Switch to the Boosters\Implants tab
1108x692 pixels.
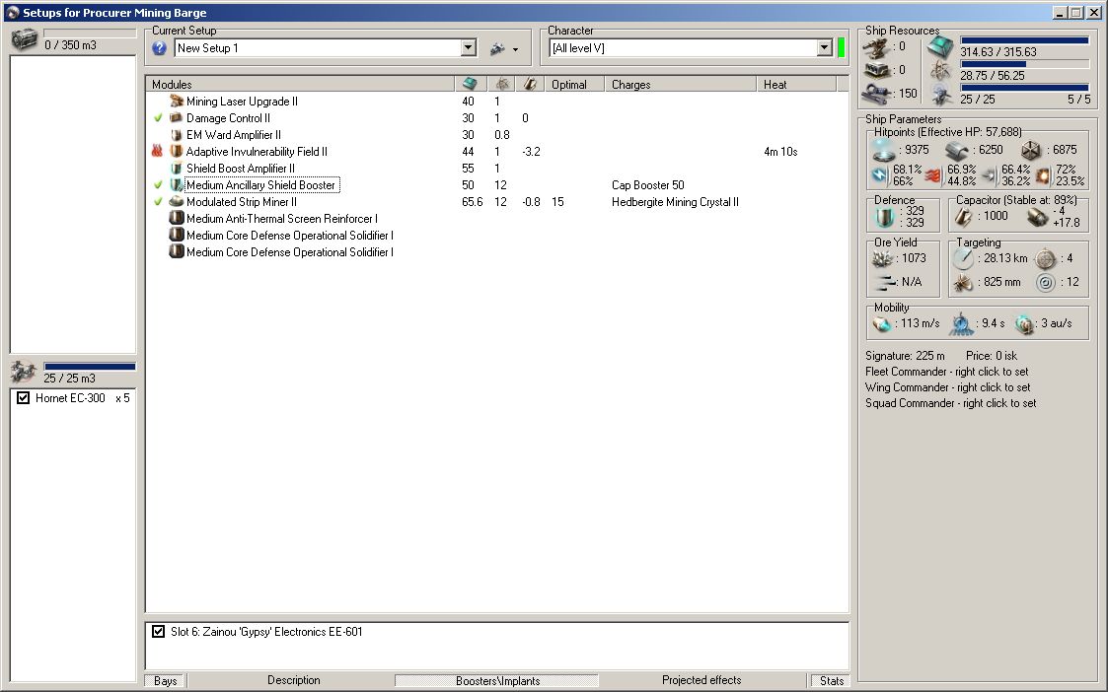pyautogui.click(x=497, y=681)
